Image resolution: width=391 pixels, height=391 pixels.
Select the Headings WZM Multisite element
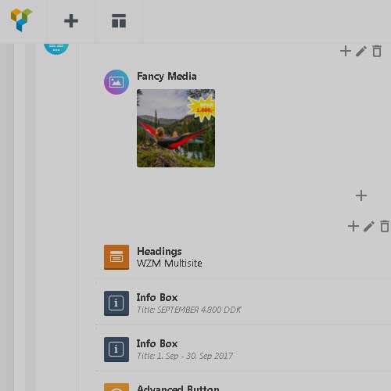pos(242,257)
